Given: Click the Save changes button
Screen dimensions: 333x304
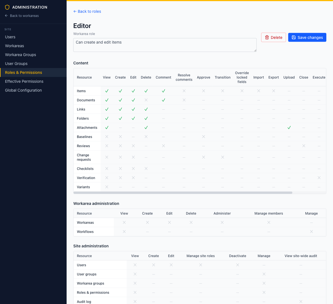Looking at the screenshot, I should click(x=307, y=37).
